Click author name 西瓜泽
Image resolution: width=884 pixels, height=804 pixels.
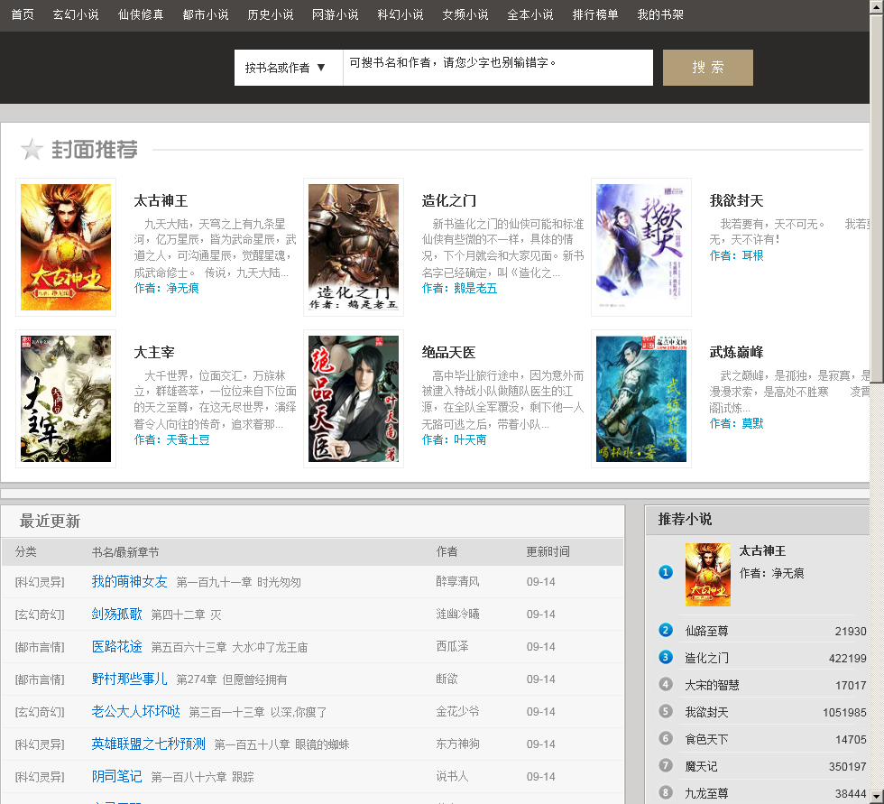click(x=452, y=647)
